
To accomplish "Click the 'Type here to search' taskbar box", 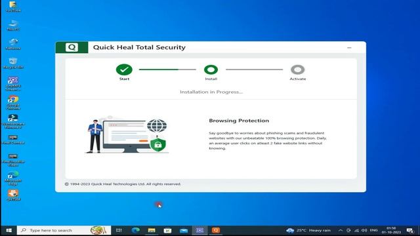I will click(x=64, y=230).
